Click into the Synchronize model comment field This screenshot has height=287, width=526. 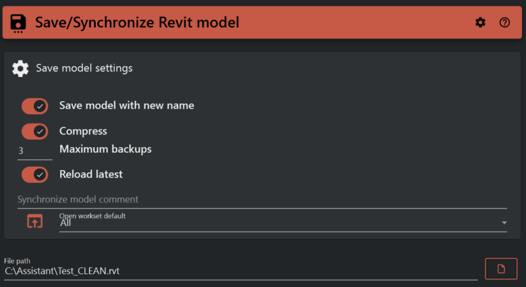tap(262, 199)
